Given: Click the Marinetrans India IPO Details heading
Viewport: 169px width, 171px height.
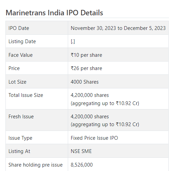Looking at the screenshot, I should pos(54,13).
